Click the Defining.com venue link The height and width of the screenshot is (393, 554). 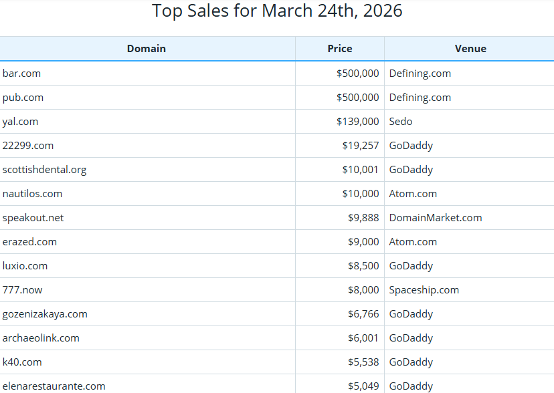coord(420,73)
